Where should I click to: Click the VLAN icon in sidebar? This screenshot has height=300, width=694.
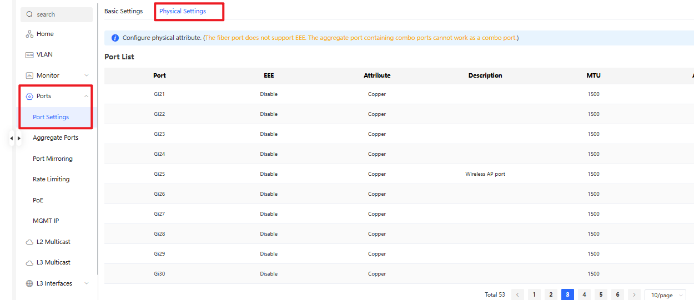[29, 55]
